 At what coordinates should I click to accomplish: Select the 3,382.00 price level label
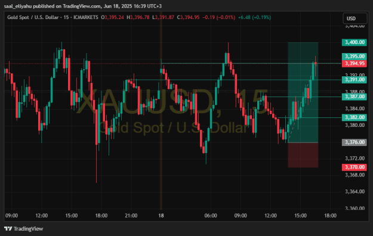pyautogui.click(x=354, y=117)
